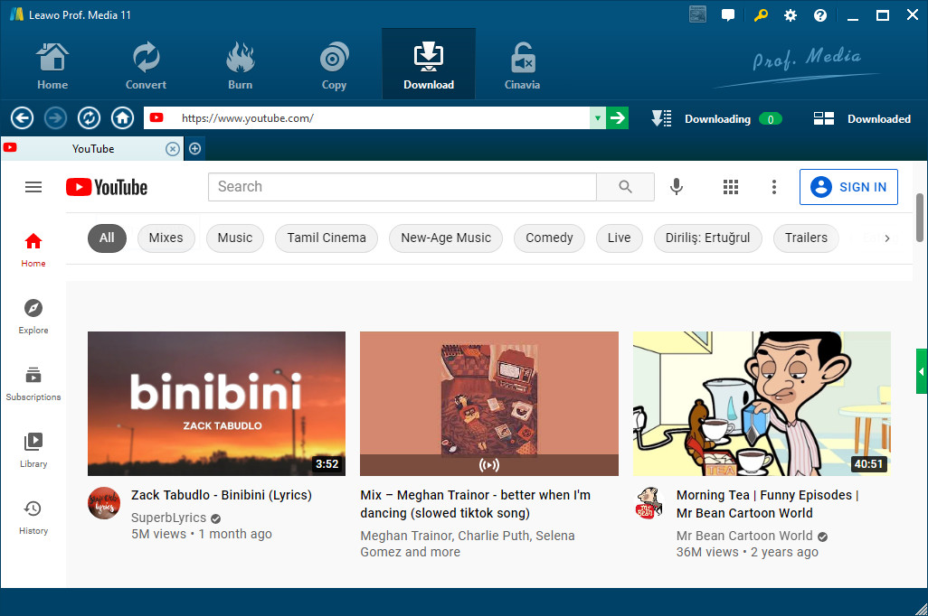Open the Leawo settings gear
The height and width of the screenshot is (616, 928).
click(x=791, y=15)
